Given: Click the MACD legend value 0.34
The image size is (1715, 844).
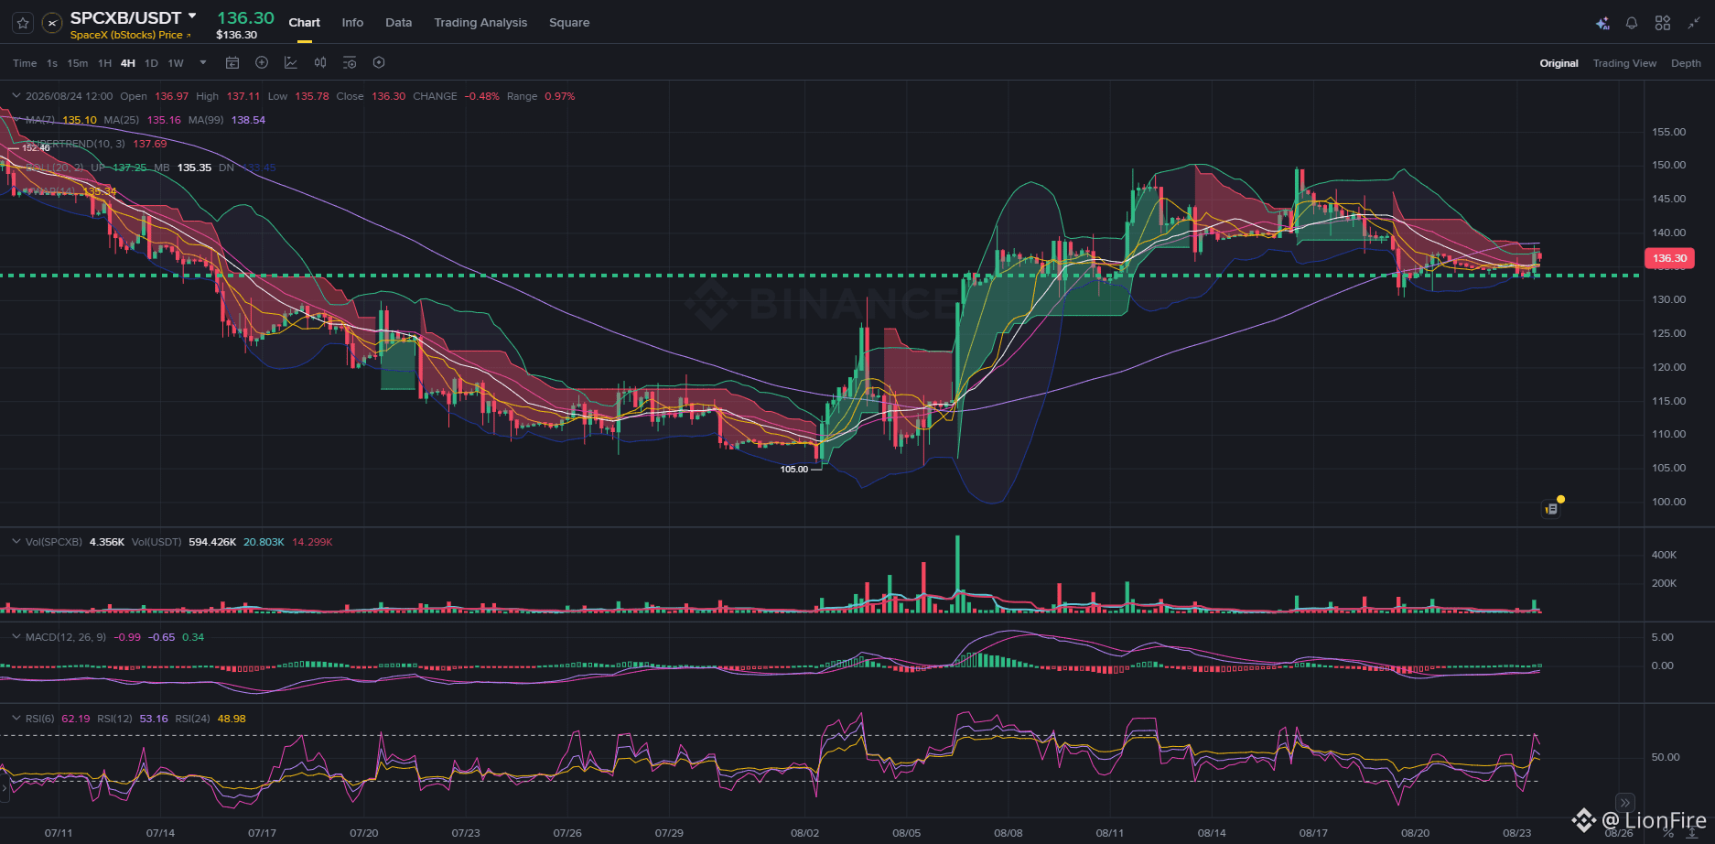Looking at the screenshot, I should 193,637.
